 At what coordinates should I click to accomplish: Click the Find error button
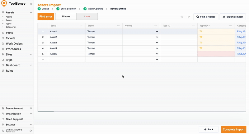point(46,16)
